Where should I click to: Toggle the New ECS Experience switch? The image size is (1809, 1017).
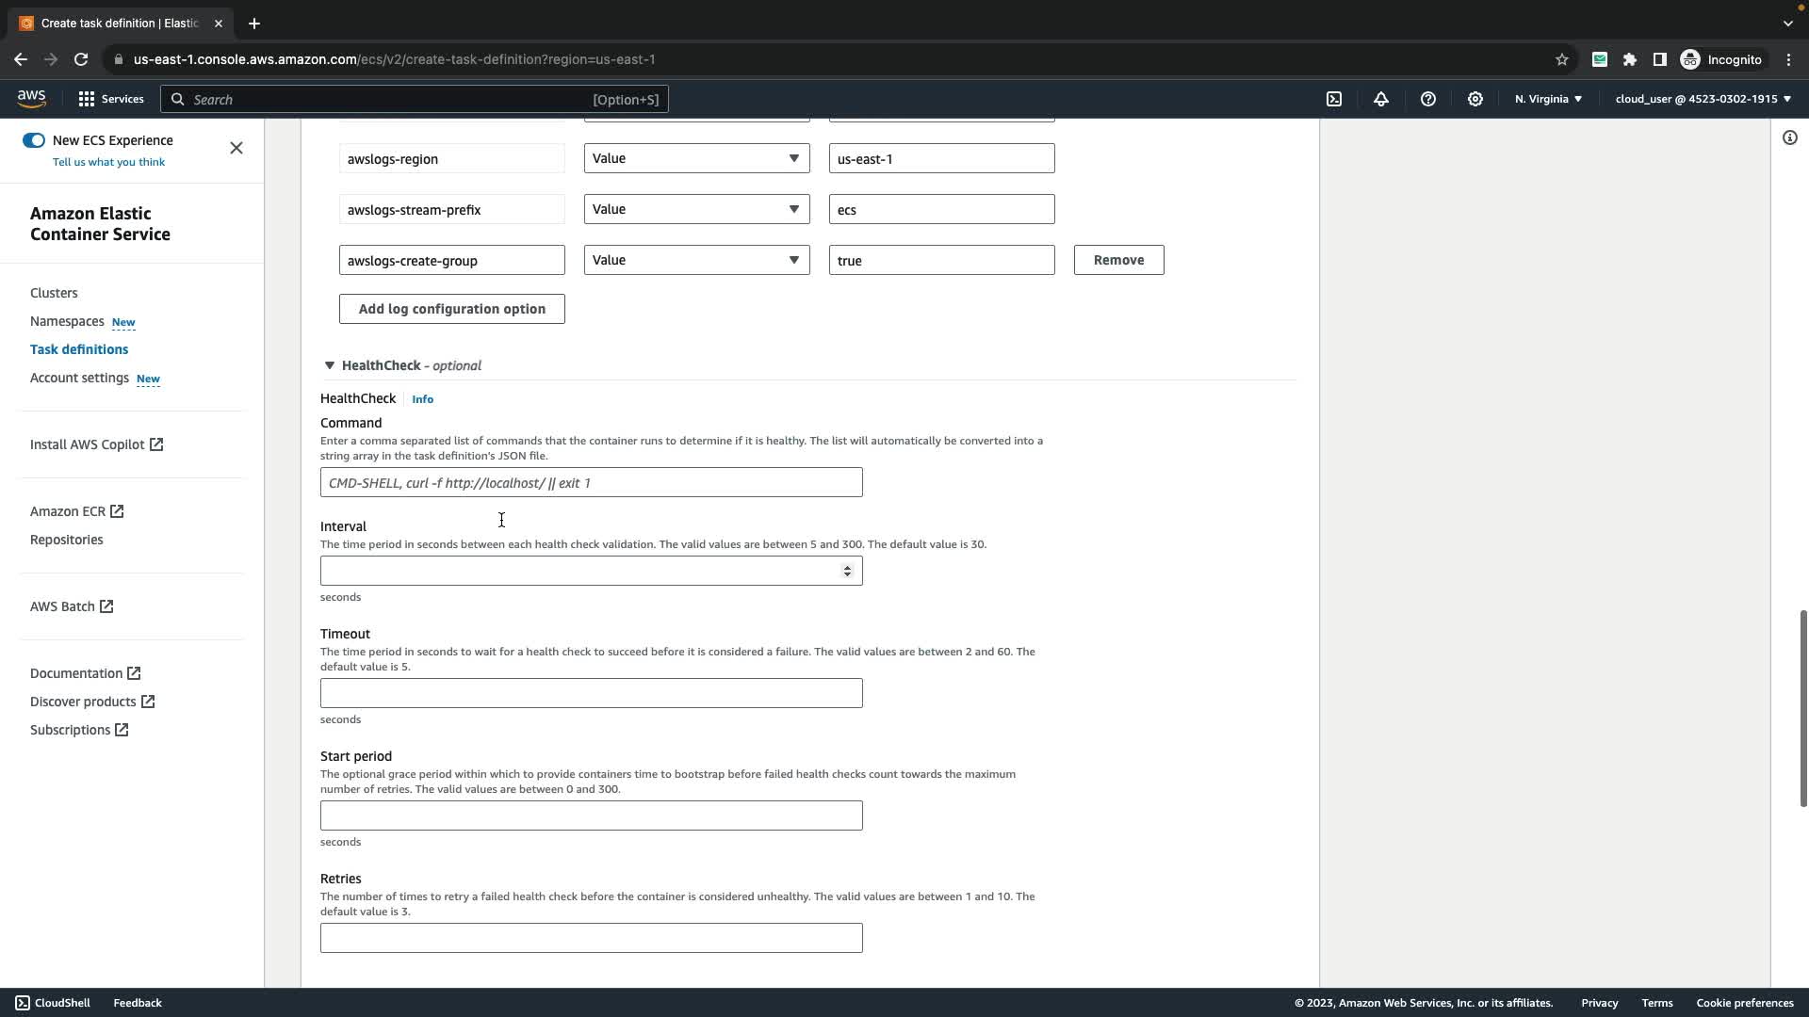[34, 140]
